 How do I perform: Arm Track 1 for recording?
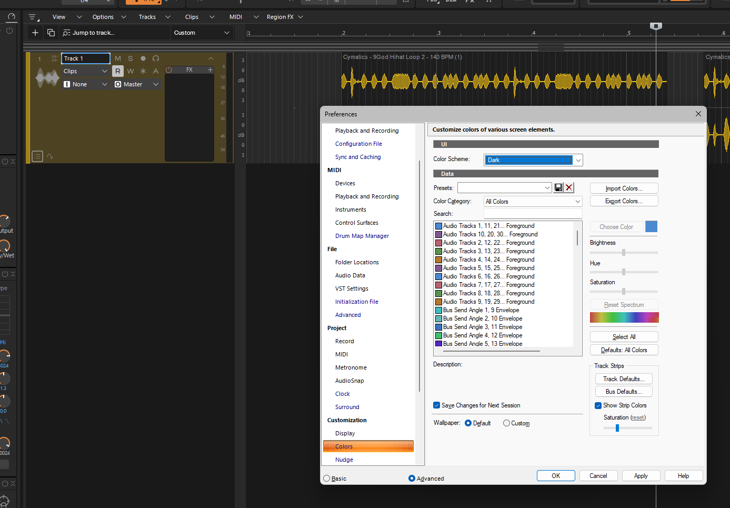[143, 58]
